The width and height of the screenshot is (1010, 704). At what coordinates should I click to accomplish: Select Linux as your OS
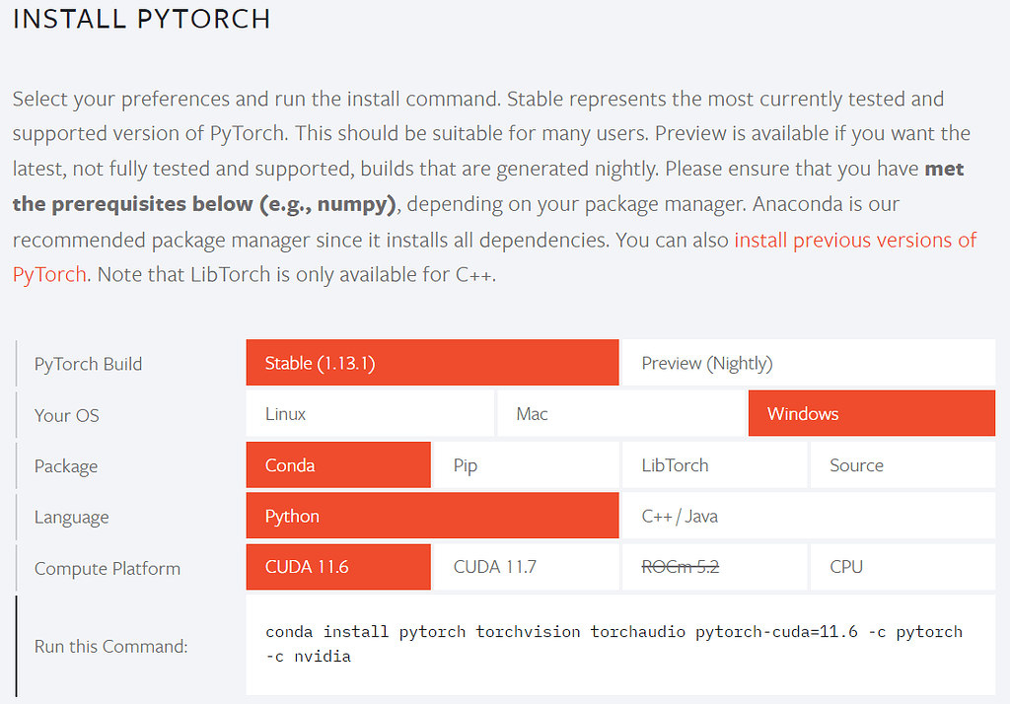(x=370, y=413)
